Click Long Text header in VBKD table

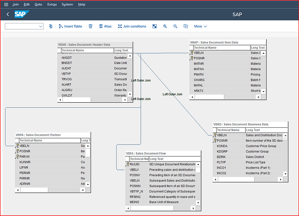pos(266,130)
